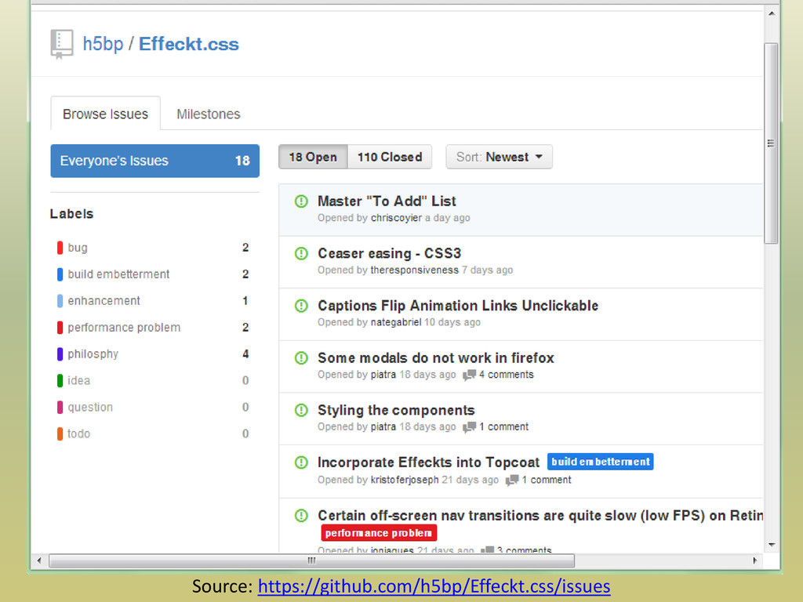Switch to the Browse Issues tab
The image size is (803, 602).
[x=106, y=114]
